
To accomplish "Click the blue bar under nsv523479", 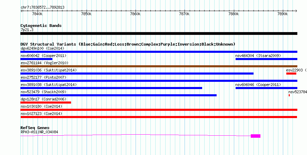I will [x=118, y=95].
